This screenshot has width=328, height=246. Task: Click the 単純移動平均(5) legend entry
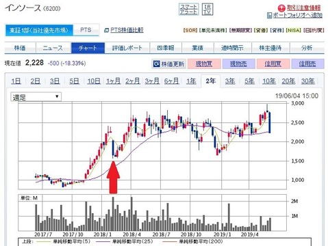[63, 241]
